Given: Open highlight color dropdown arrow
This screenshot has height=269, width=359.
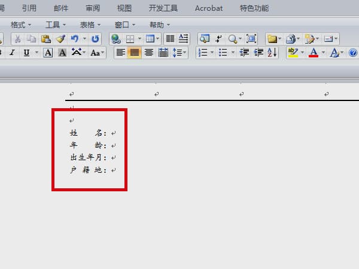Looking at the screenshot, I should tap(302, 53).
